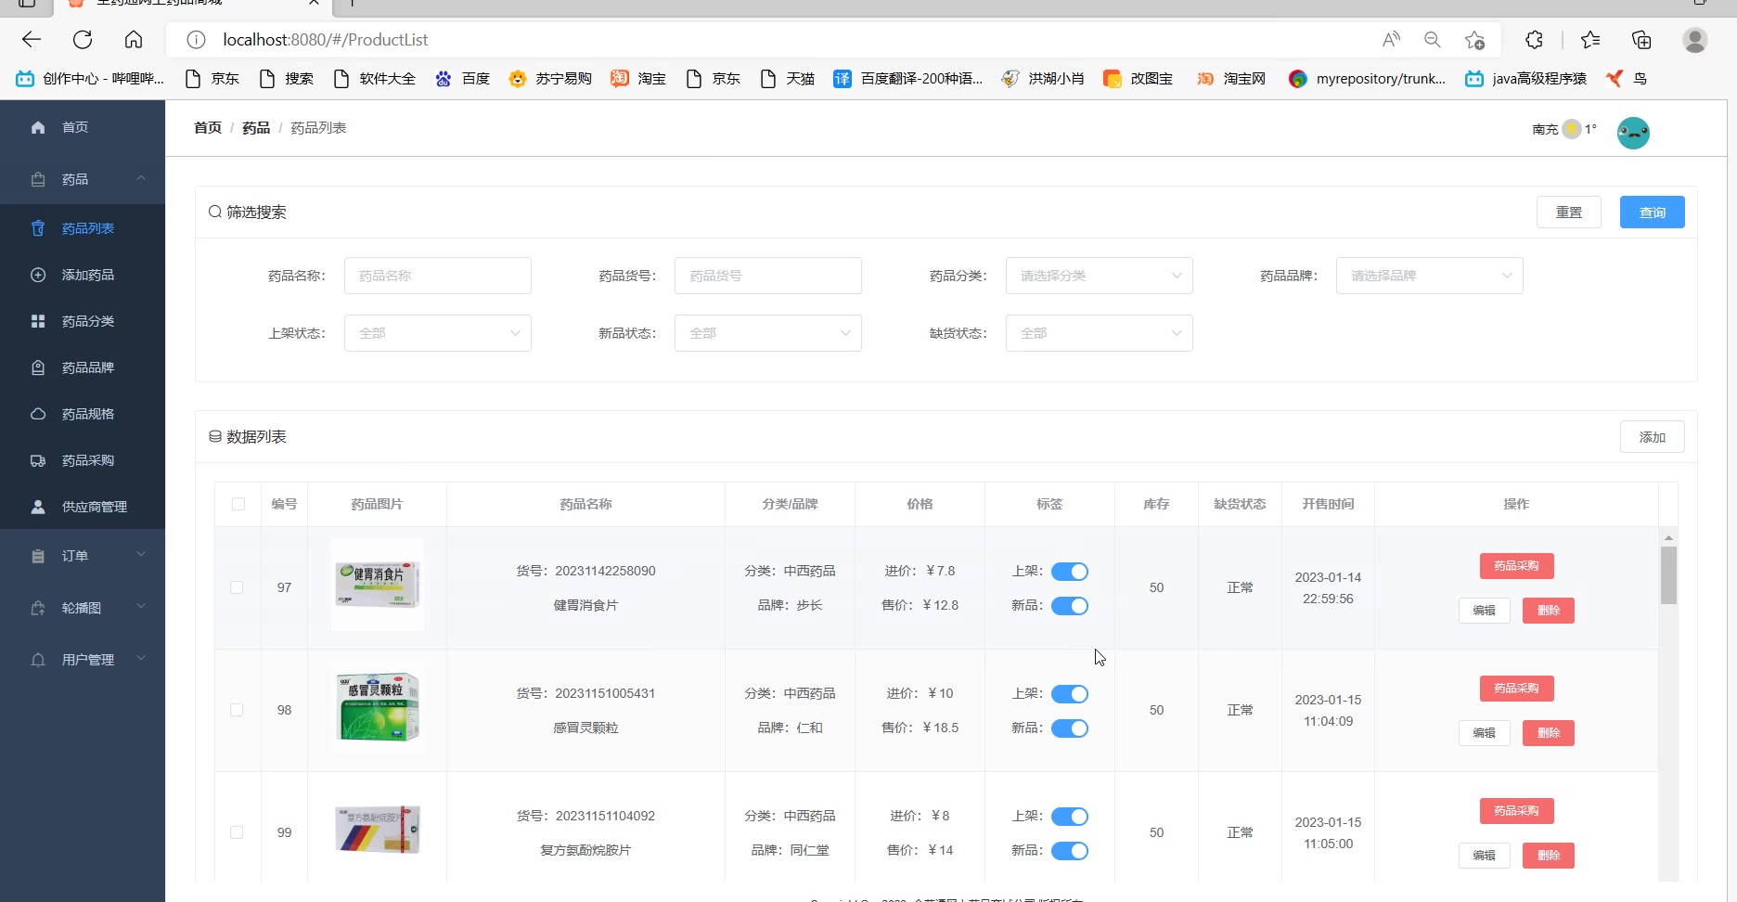
Task: Open the 苏宁易购 bookmark
Action: pos(550,79)
